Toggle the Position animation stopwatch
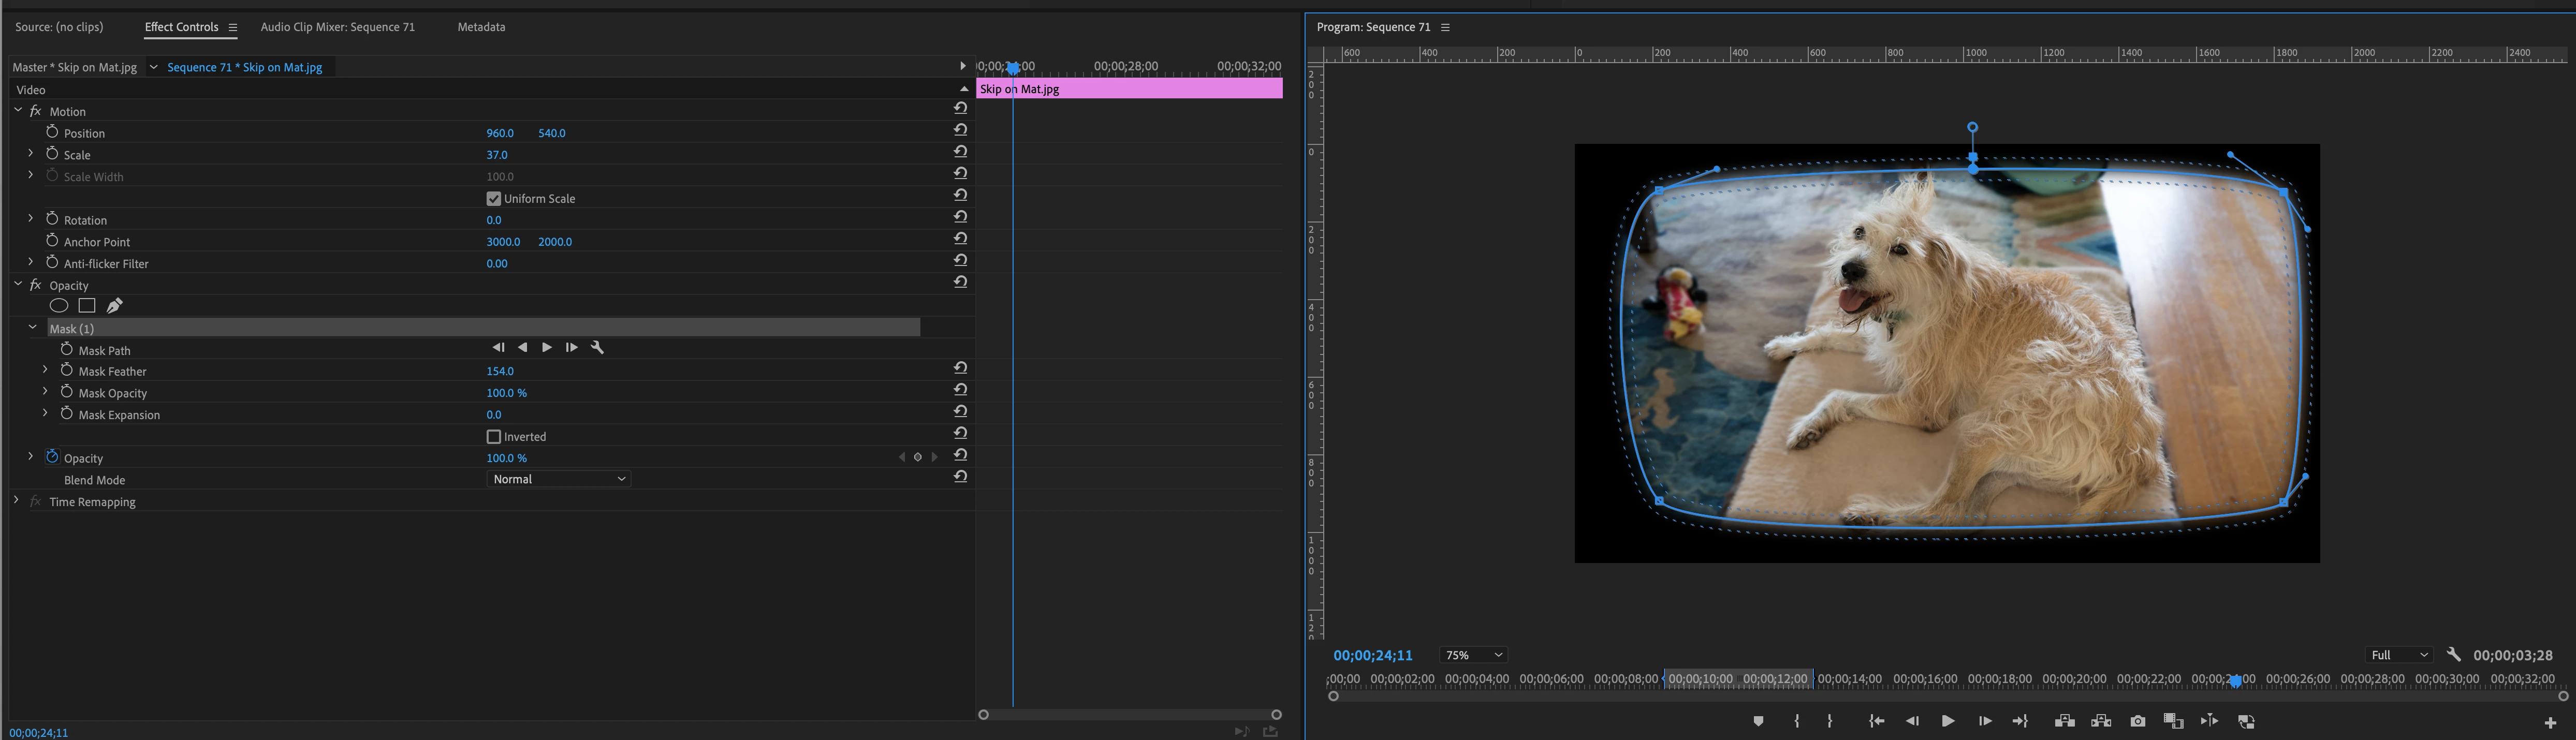 (52, 132)
